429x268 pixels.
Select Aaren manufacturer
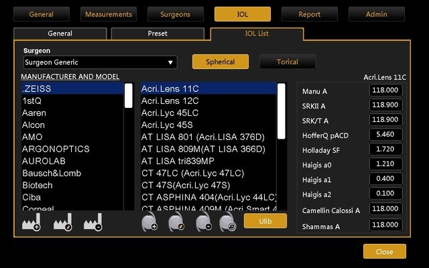[72, 113]
